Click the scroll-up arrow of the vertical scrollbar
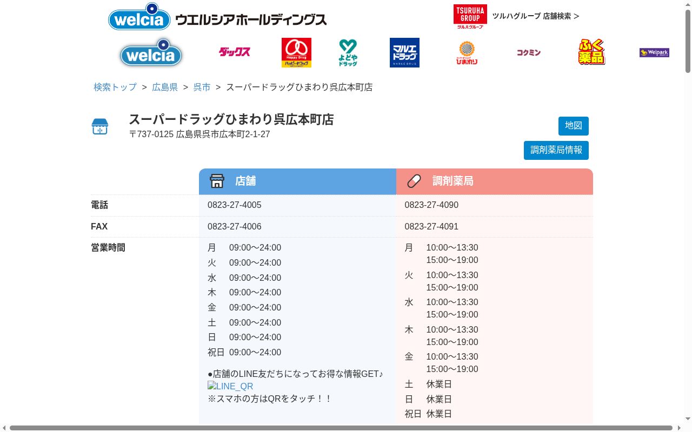This screenshot has height=432, width=692. [688, 4]
